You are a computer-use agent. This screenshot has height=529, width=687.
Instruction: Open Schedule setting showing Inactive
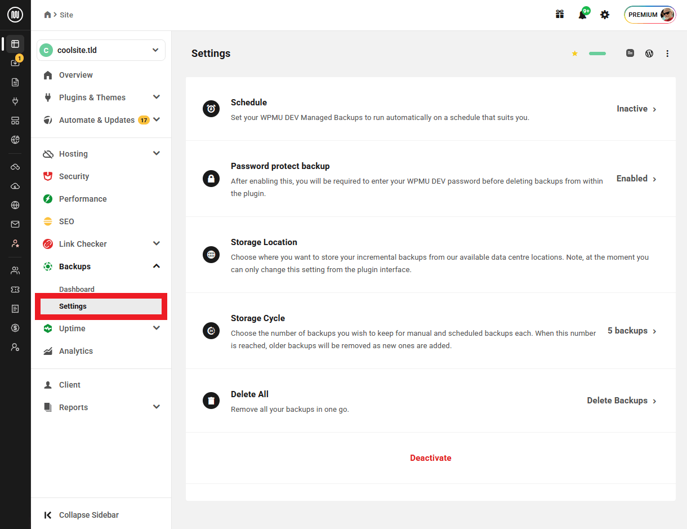click(x=636, y=109)
